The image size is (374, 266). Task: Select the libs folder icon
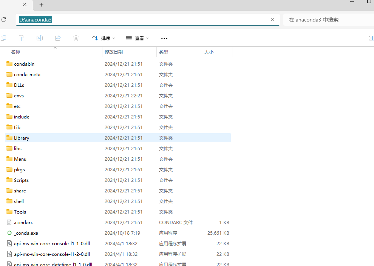9,148
